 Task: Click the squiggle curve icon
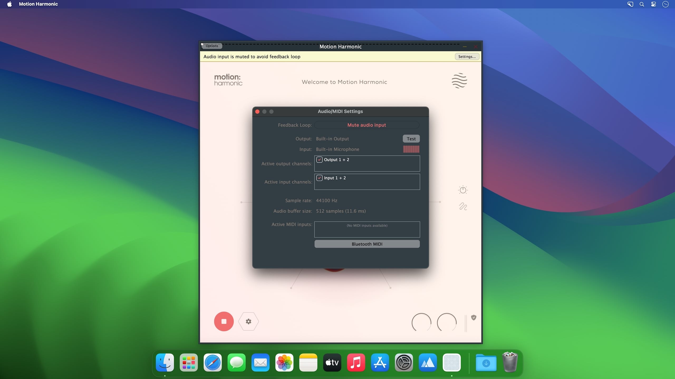click(463, 206)
